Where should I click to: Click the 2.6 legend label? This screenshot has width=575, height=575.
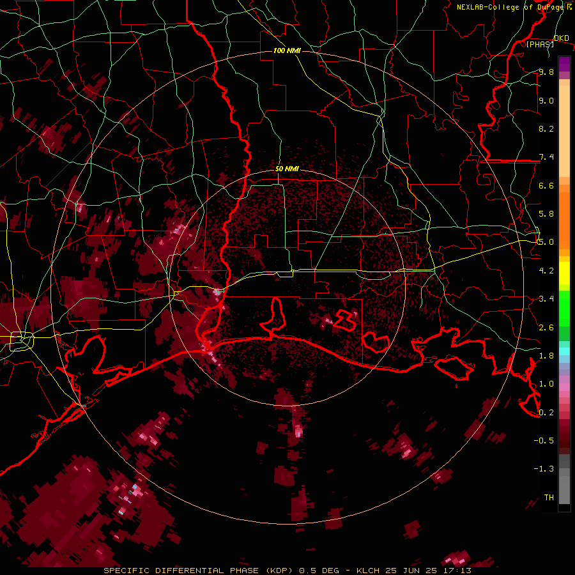(x=546, y=328)
